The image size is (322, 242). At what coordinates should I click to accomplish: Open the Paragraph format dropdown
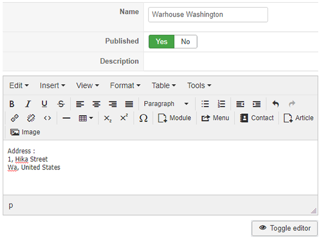click(x=166, y=104)
